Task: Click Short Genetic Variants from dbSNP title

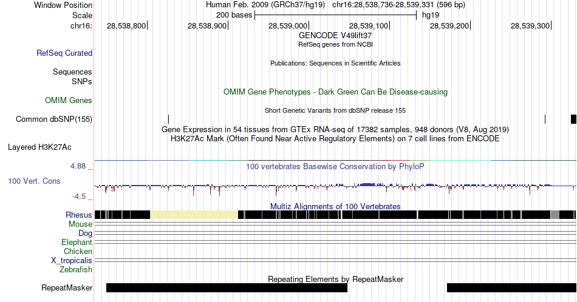Action: [x=335, y=110]
